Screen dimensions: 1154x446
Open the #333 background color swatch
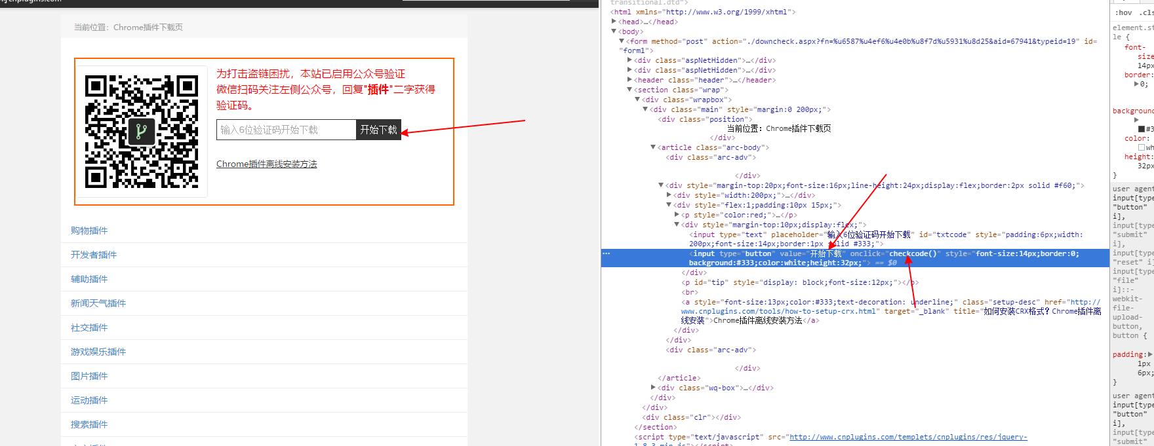[x=1142, y=129]
